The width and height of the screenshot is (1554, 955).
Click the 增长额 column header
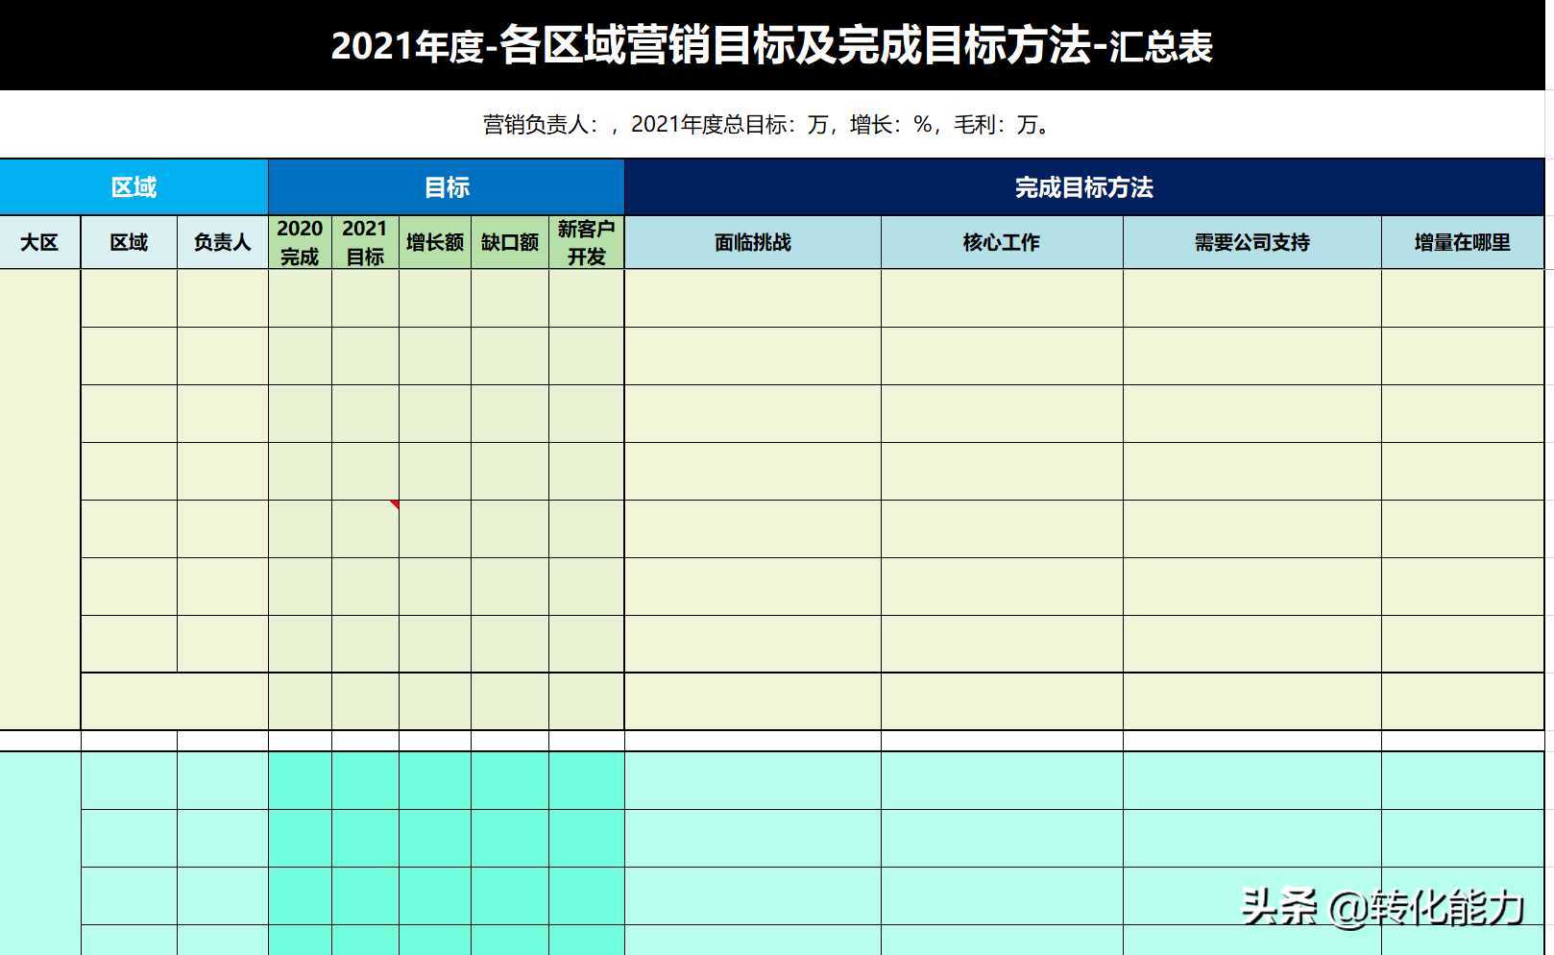pos(435,242)
